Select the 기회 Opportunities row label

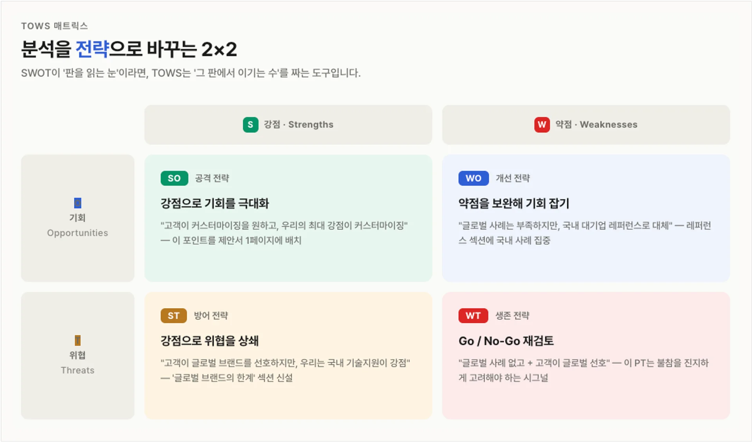pyautogui.click(x=77, y=225)
